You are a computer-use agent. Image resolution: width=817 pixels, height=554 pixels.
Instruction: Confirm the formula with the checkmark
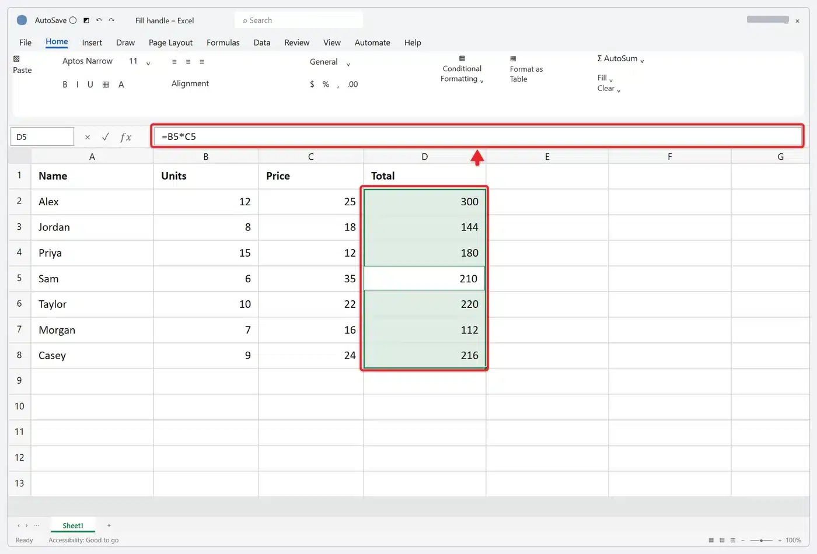click(x=106, y=137)
